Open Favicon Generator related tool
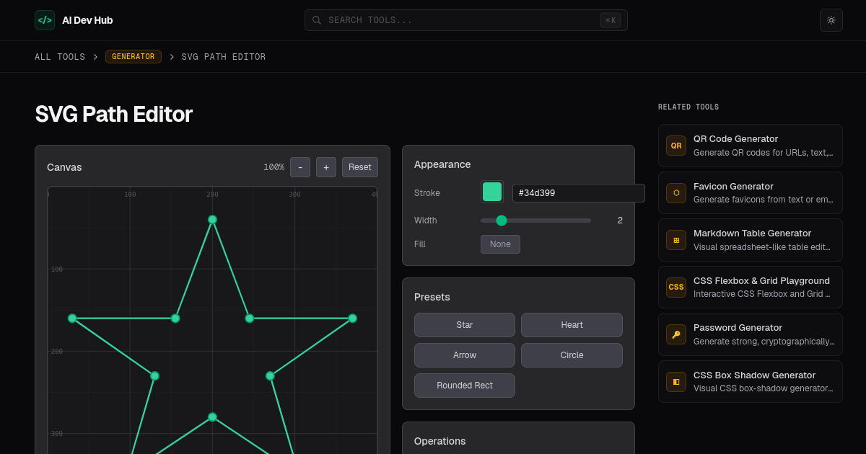Screen dimensions: 866x454 coord(751,193)
